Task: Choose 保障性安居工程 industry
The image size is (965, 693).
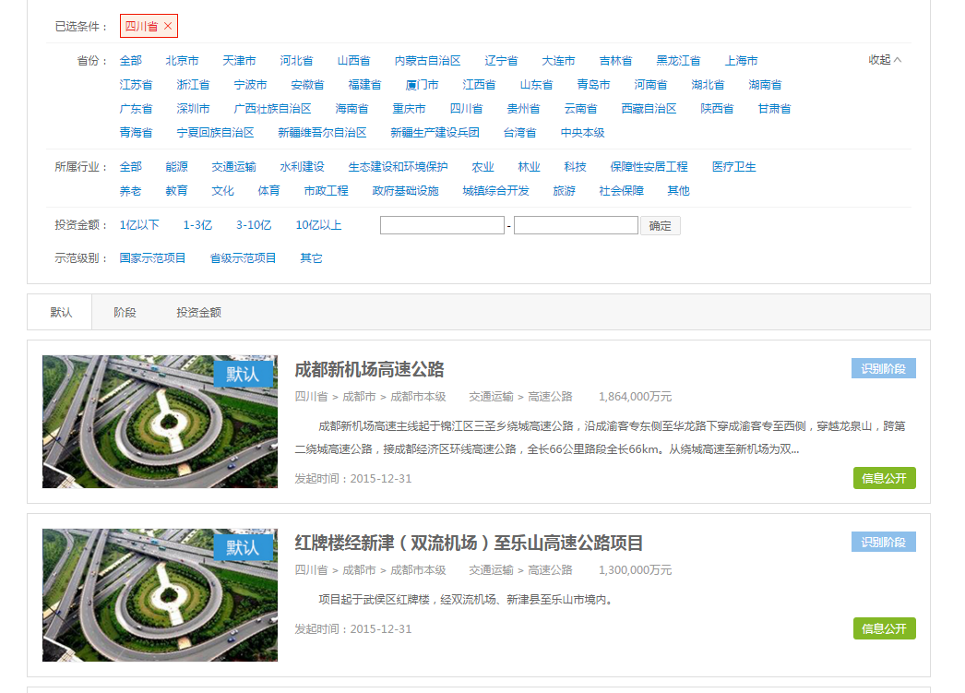Action: pyautogui.click(x=649, y=167)
